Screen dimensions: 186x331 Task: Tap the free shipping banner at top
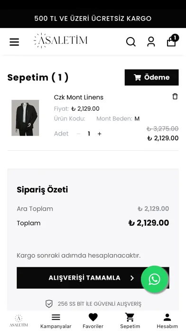coord(93,19)
